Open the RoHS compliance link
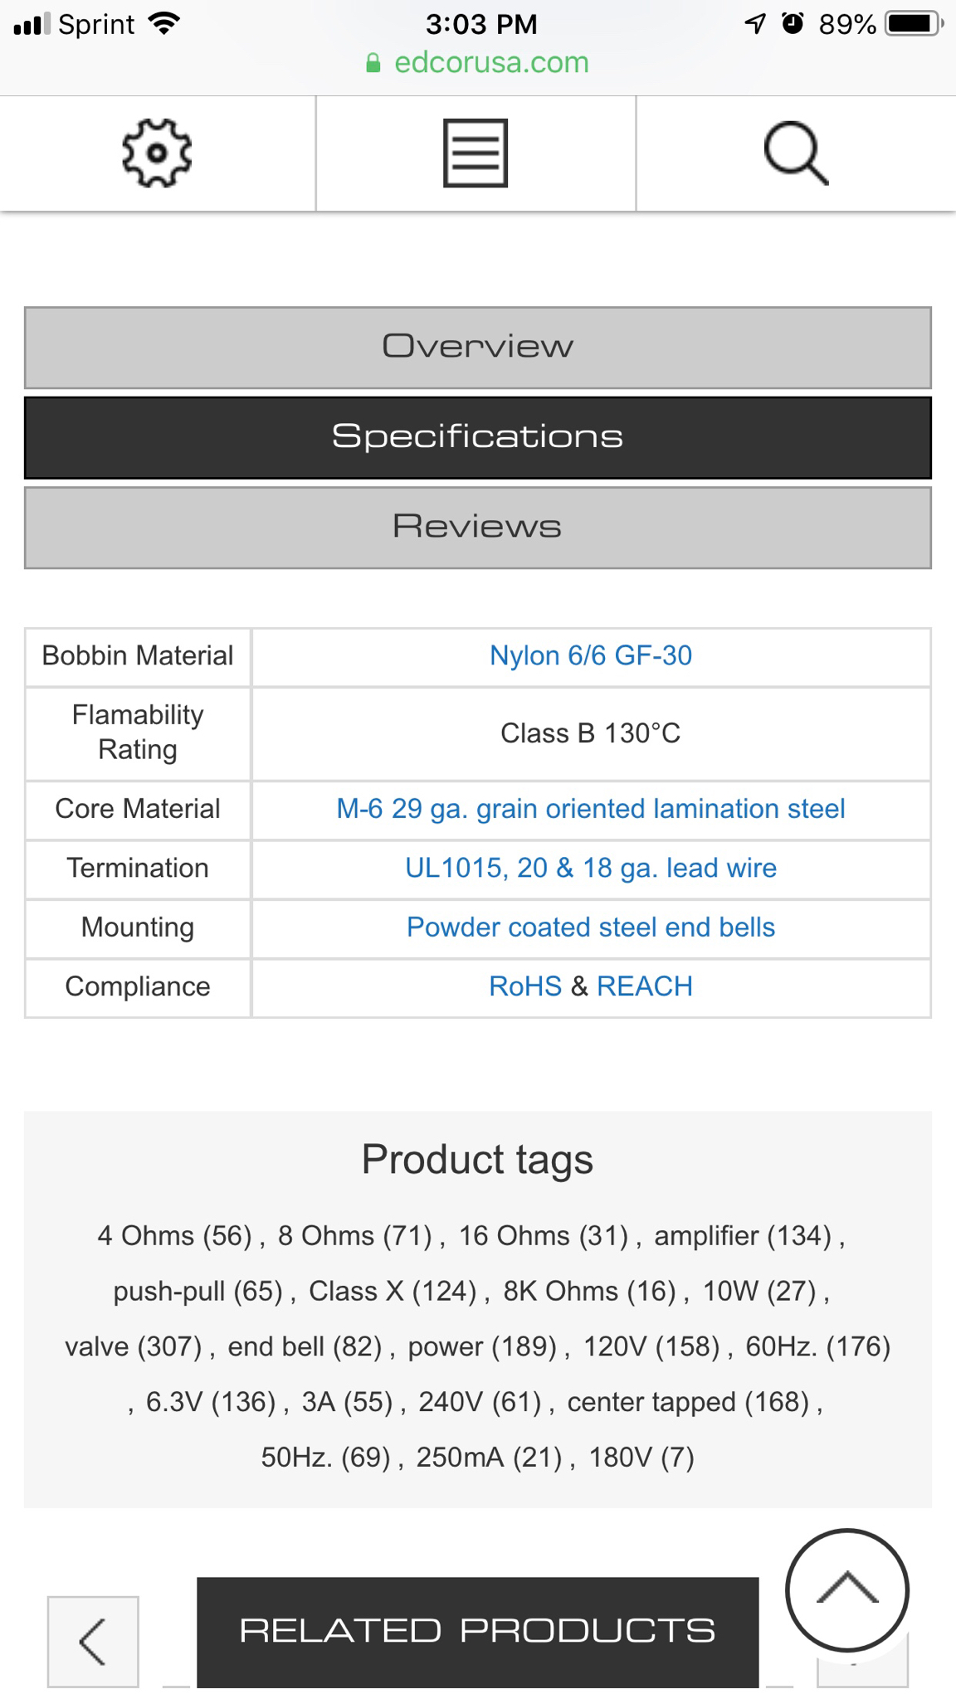956x1699 pixels. pyautogui.click(x=525, y=986)
